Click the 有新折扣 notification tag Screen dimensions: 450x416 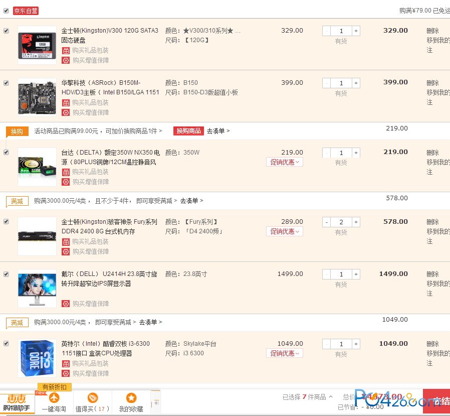point(55,387)
